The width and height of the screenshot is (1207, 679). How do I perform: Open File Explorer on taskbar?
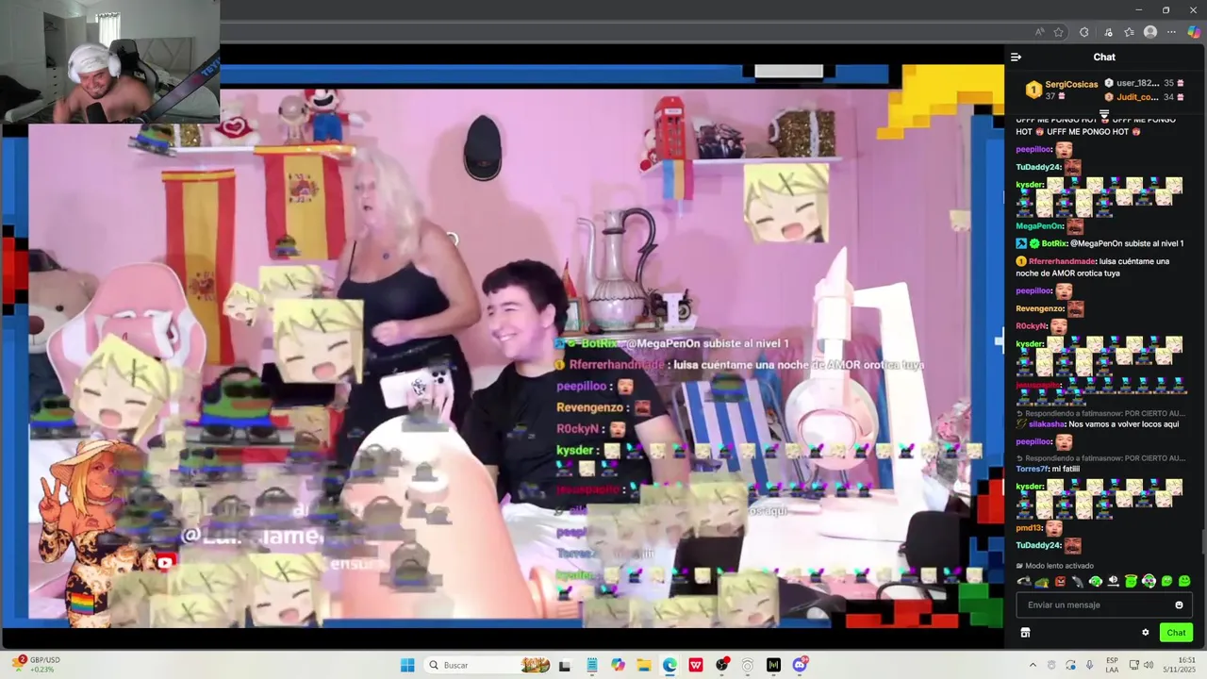pos(644,665)
